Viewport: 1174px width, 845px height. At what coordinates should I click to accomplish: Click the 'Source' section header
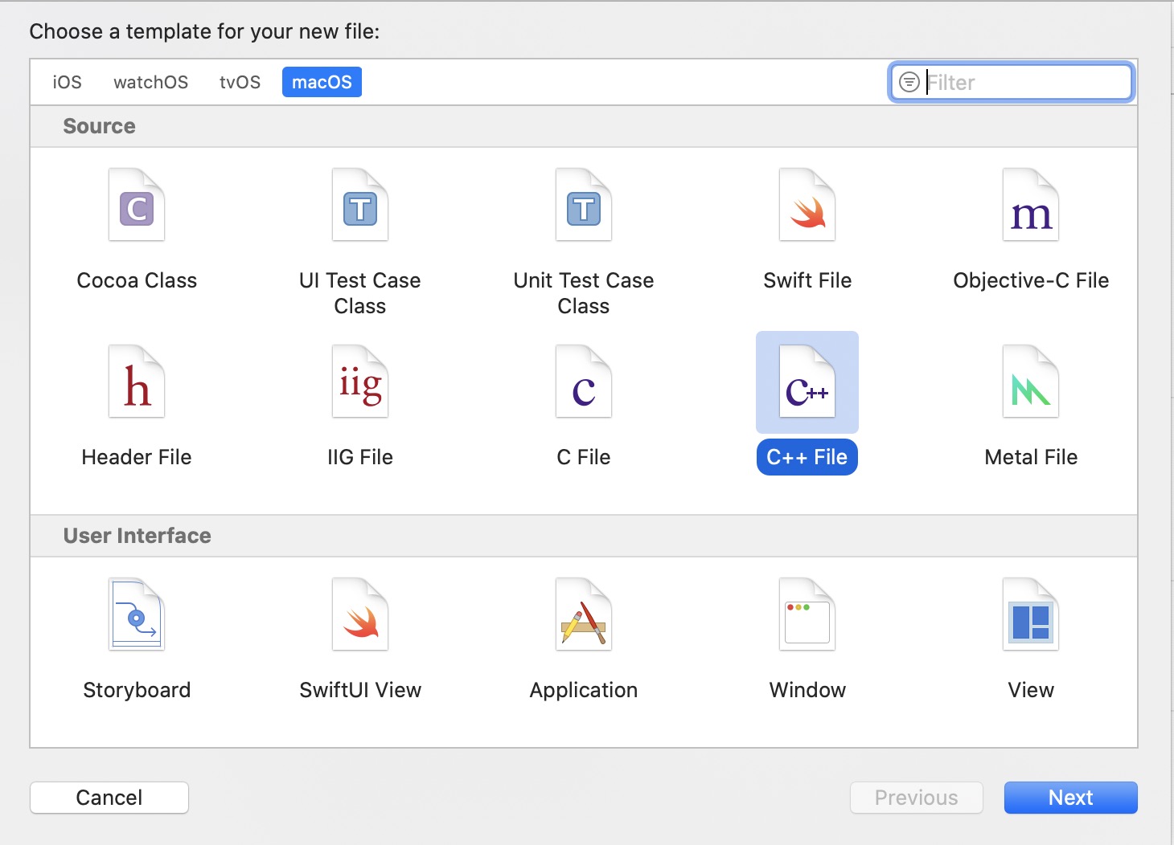click(100, 126)
